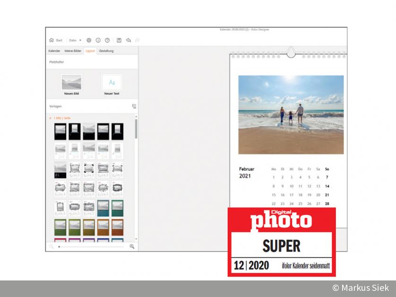Switch to the Kalender tab

tap(54, 51)
